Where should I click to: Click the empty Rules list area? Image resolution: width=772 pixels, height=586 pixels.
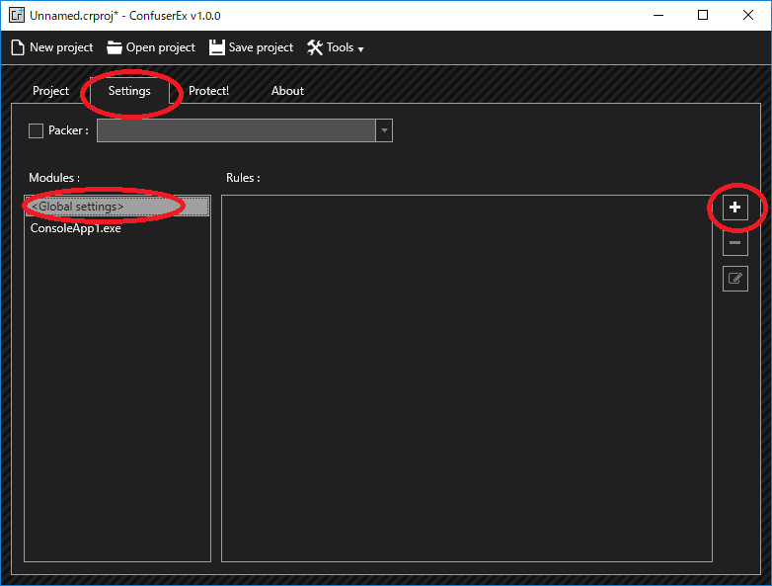point(467,378)
